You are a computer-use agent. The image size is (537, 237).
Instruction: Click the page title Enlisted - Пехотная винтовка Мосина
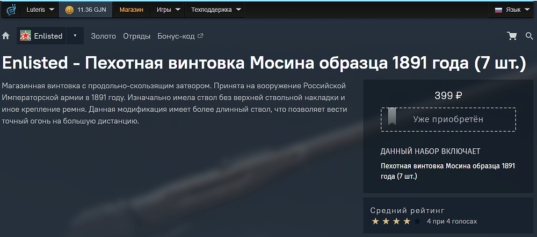pyautogui.click(x=264, y=63)
